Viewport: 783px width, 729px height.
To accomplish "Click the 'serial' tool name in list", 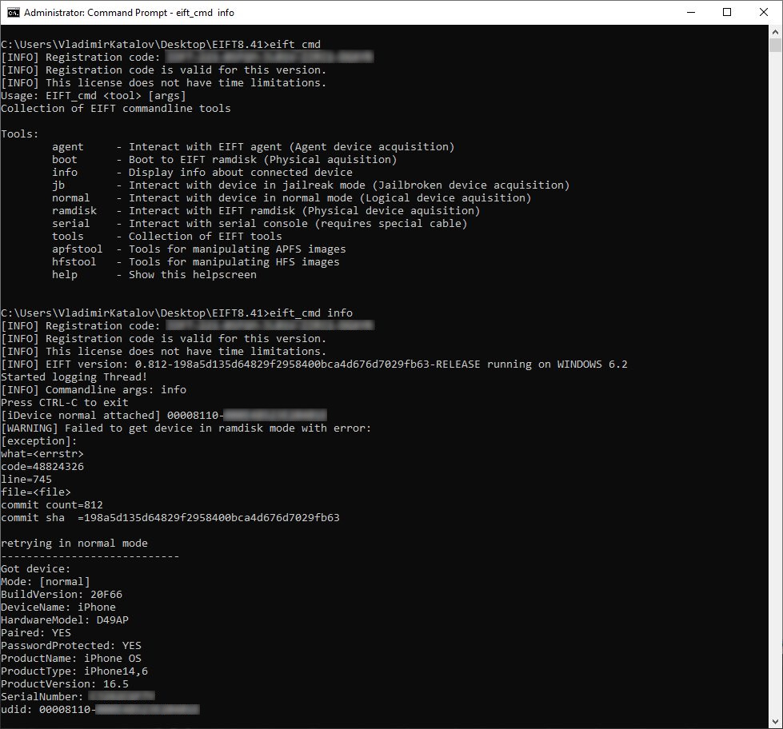I will [x=70, y=224].
